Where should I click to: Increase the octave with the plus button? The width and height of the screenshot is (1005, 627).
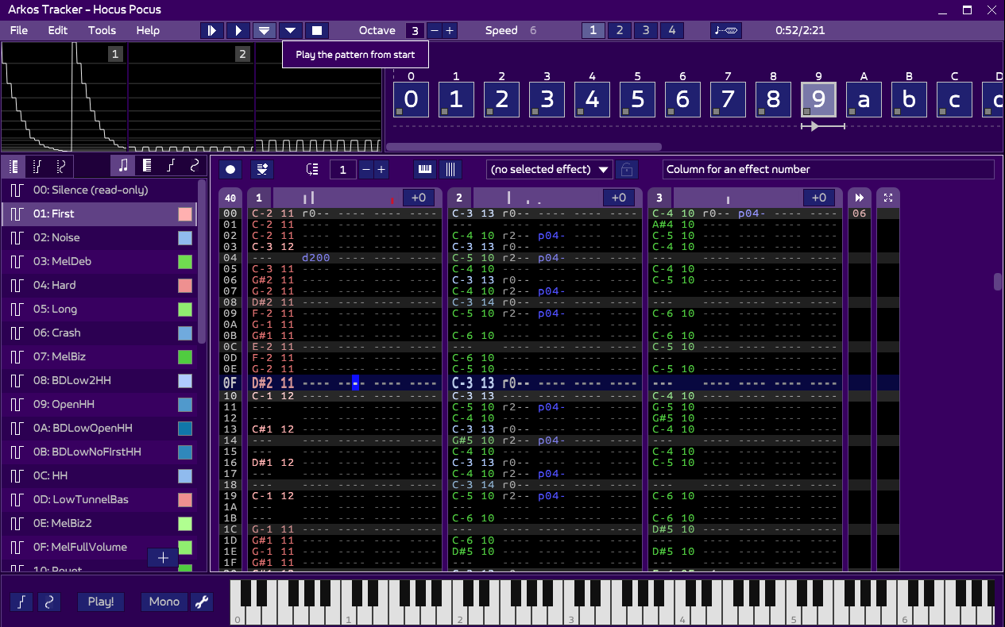450,31
